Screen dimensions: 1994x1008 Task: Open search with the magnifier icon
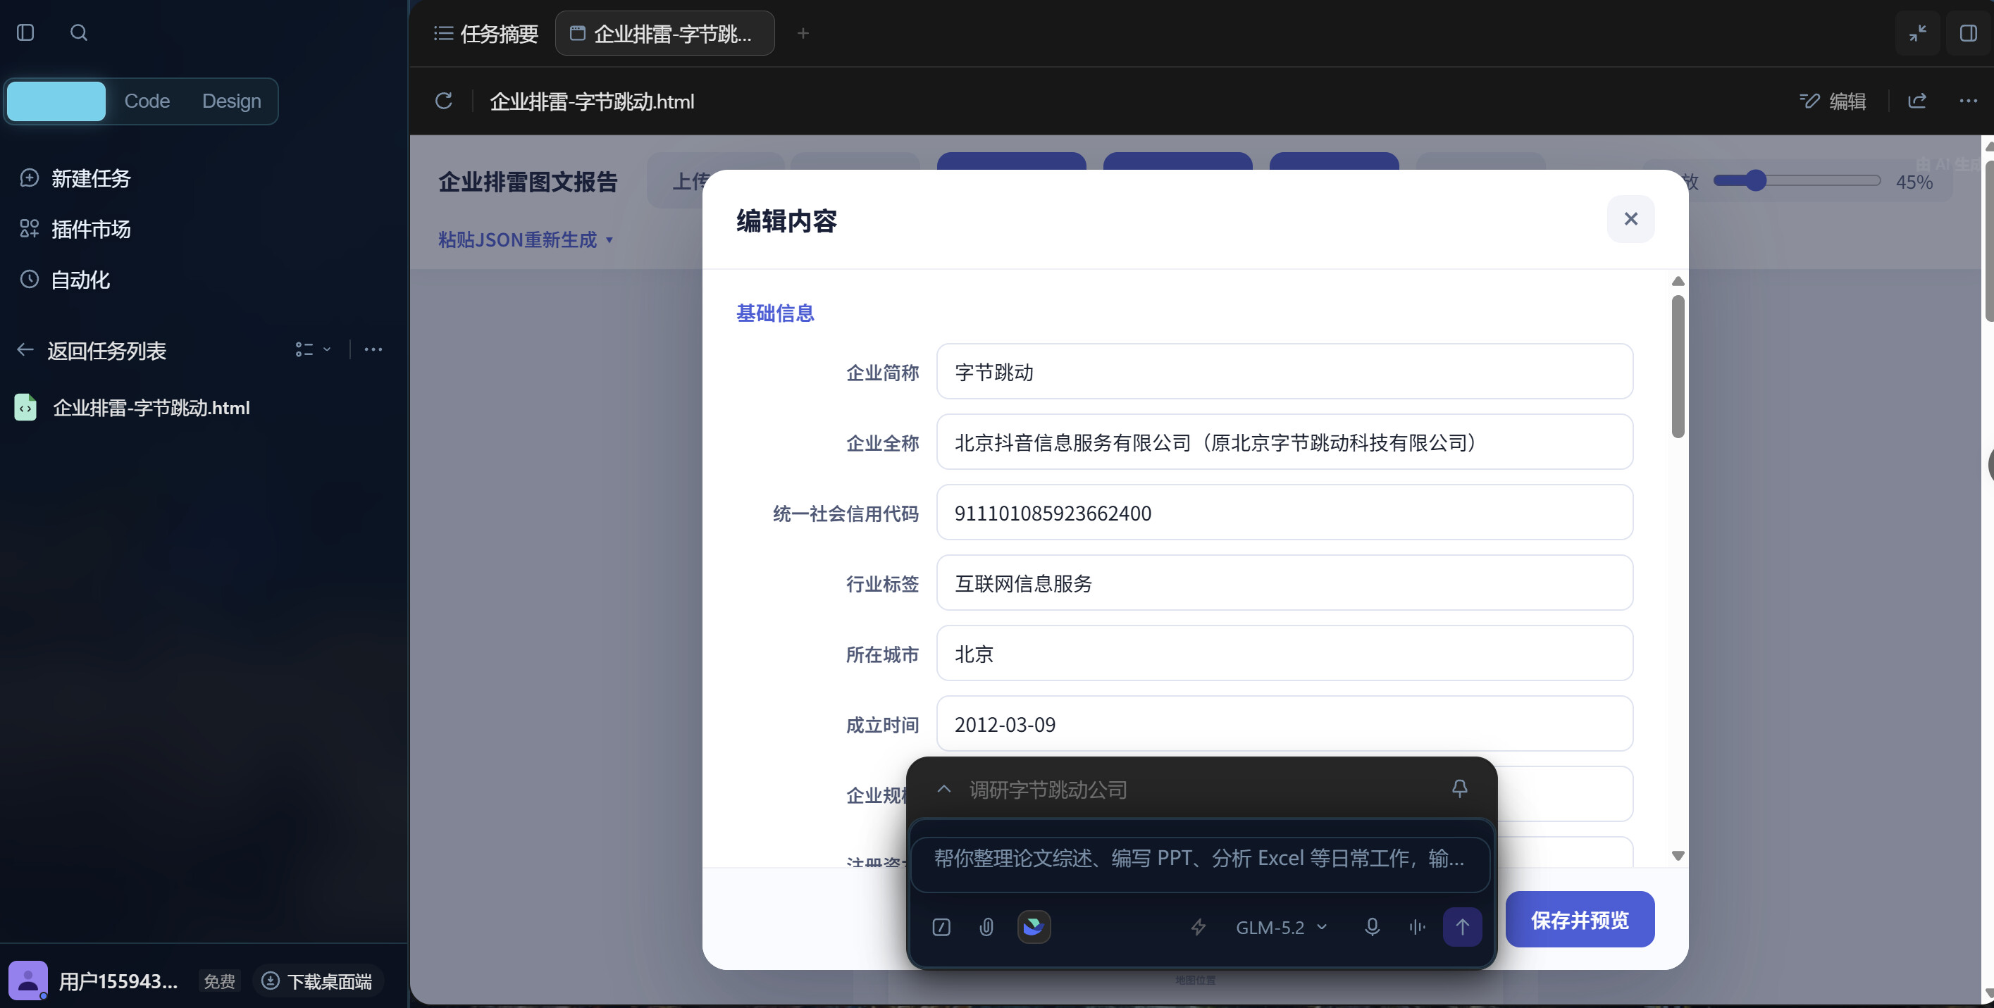tap(79, 32)
